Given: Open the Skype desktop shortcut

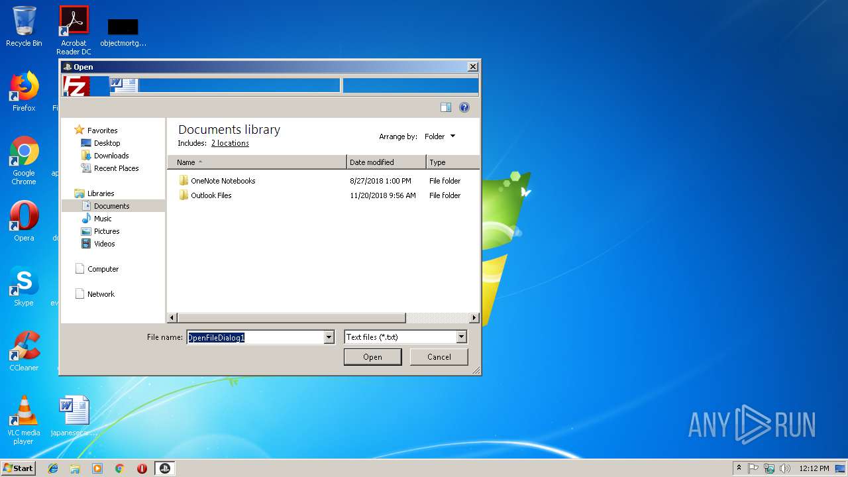Looking at the screenshot, I should [x=24, y=286].
